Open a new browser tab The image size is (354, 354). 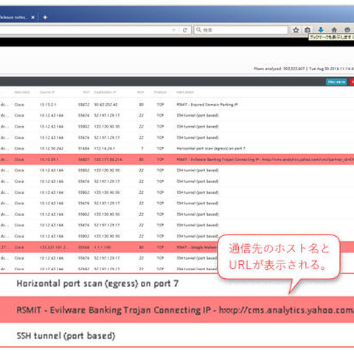pos(45,18)
